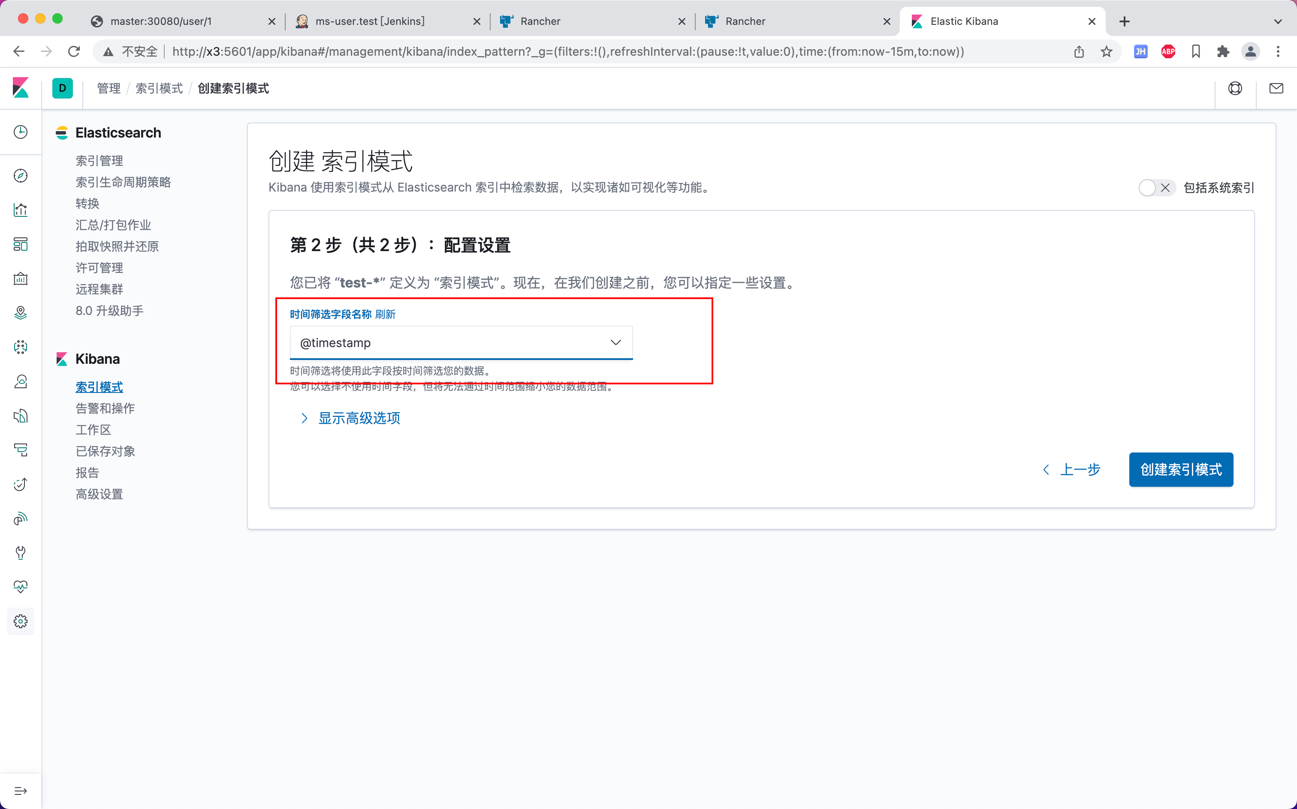
Task: Go back with 上一步 button
Action: tap(1071, 469)
